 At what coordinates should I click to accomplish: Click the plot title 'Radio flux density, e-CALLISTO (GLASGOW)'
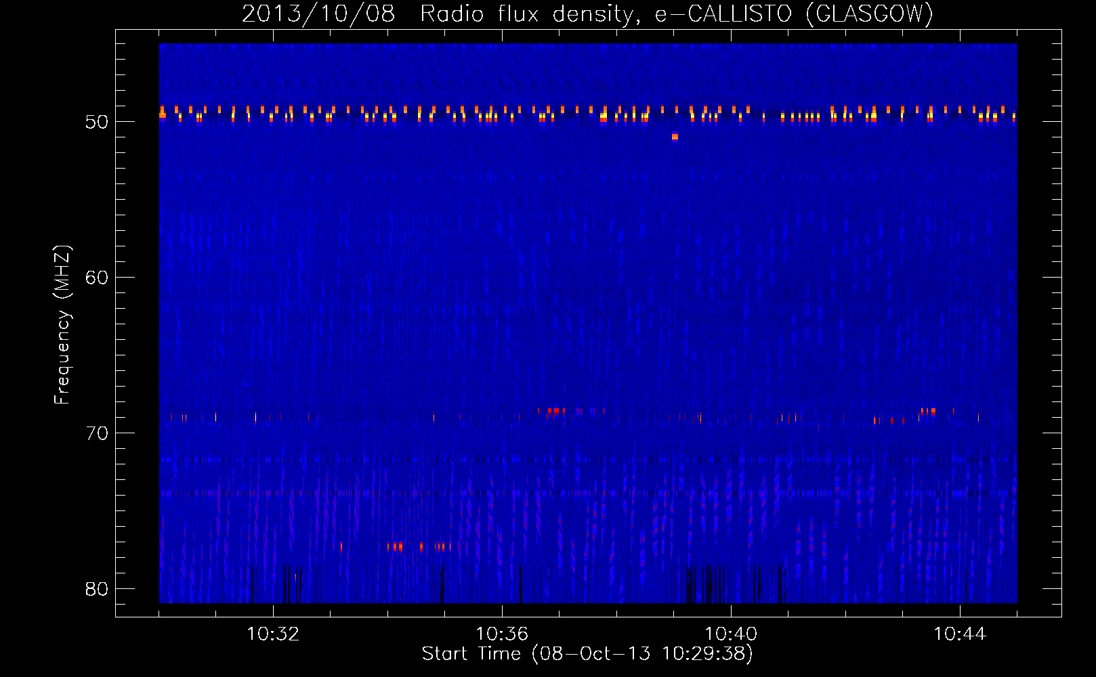(x=677, y=14)
